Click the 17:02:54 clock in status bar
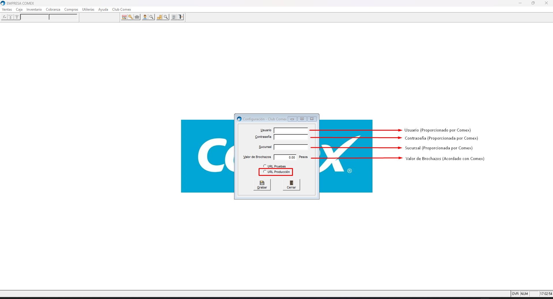The width and height of the screenshot is (553, 299). click(x=546, y=294)
